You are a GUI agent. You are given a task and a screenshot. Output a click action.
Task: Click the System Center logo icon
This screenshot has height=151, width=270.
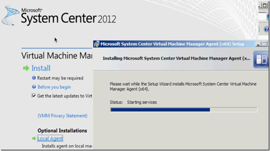[x=10, y=16]
